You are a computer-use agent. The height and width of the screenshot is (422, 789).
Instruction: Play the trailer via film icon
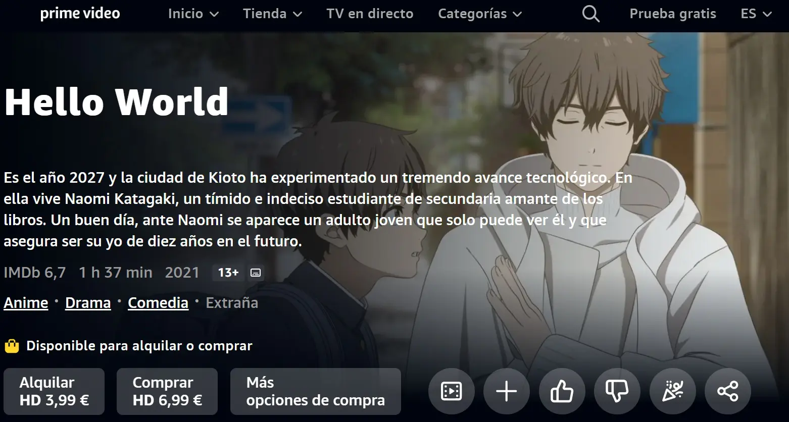451,391
